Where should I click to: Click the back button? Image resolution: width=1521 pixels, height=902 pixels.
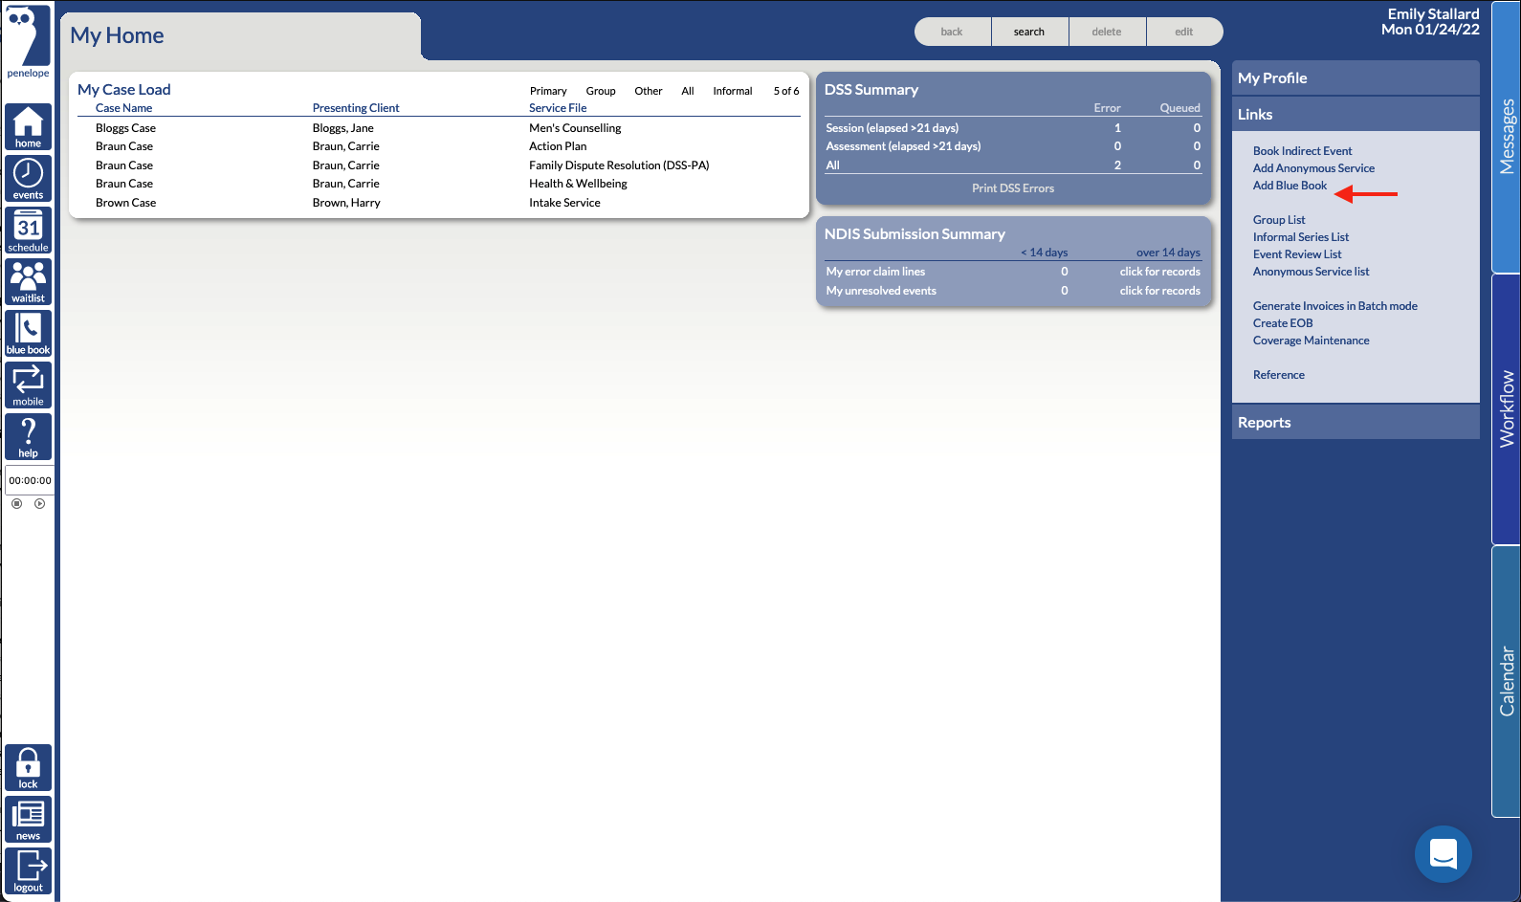coord(952,32)
